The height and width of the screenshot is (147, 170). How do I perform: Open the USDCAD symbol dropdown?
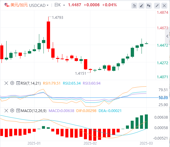[47, 5]
